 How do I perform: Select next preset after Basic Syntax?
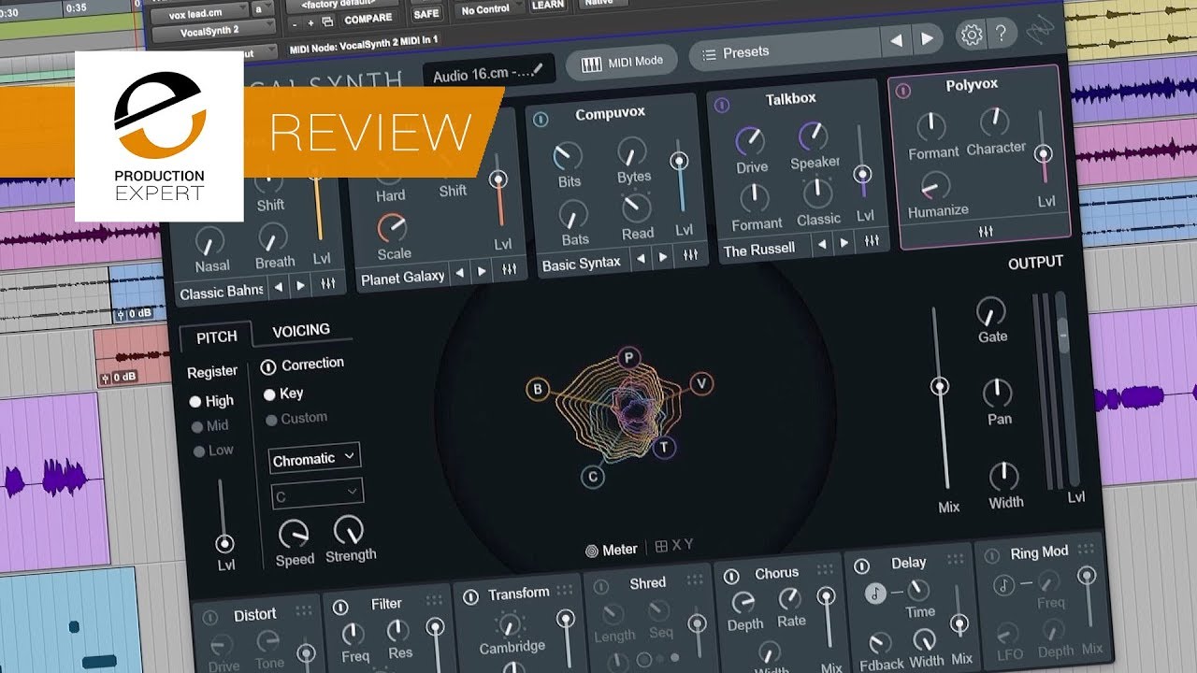[665, 257]
